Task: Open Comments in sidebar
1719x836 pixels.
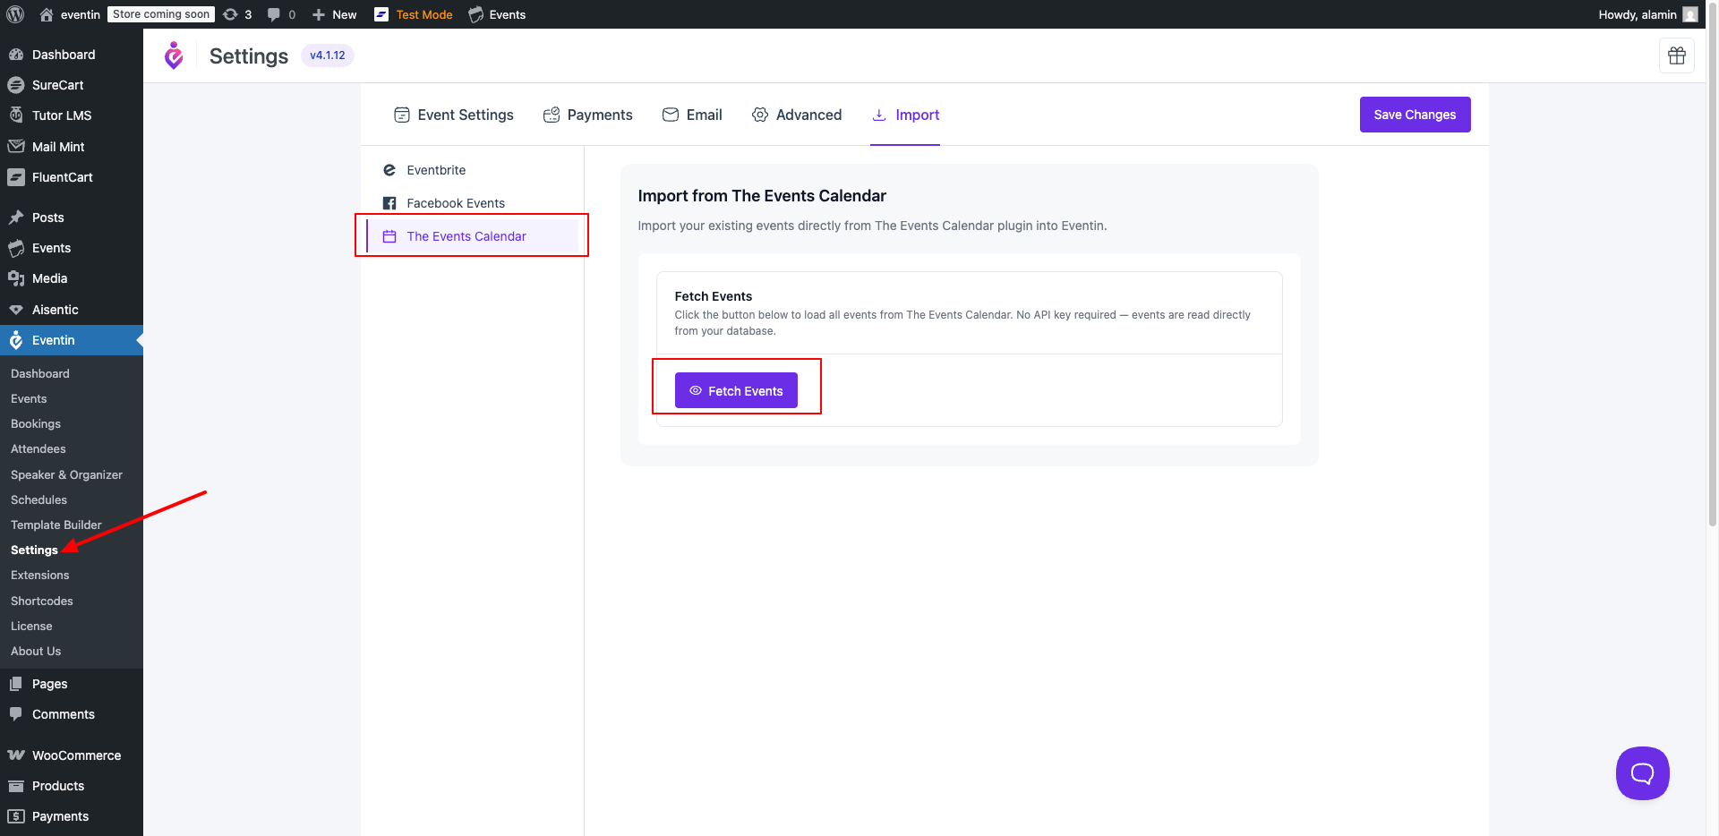Action: coord(72,714)
